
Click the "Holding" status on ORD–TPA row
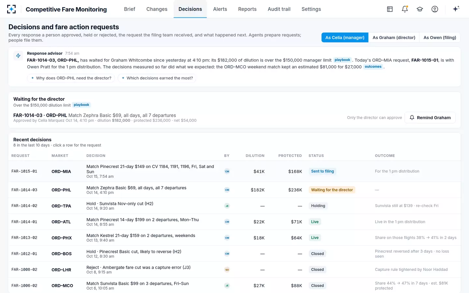(x=318, y=206)
